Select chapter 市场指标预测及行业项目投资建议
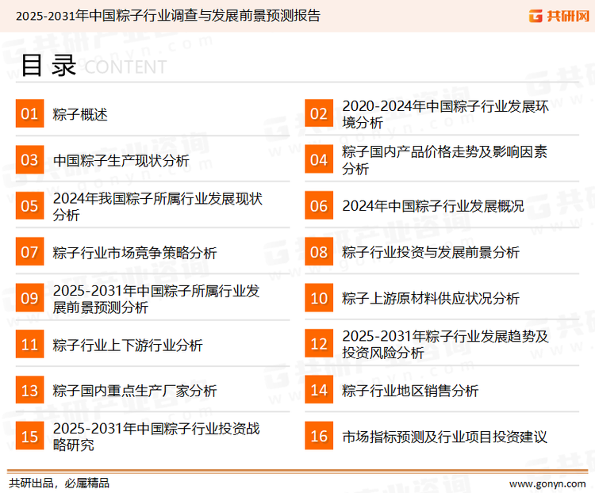 pyautogui.click(x=444, y=437)
